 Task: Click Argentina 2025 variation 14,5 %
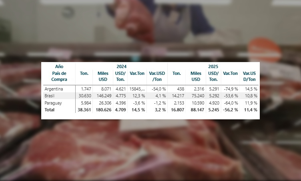click(x=251, y=89)
